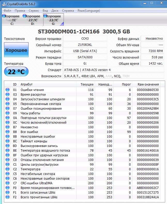Click status icon for Неисправимые ошибки BB row
The height and width of the screenshot is (204, 167).
click(x=7, y=136)
